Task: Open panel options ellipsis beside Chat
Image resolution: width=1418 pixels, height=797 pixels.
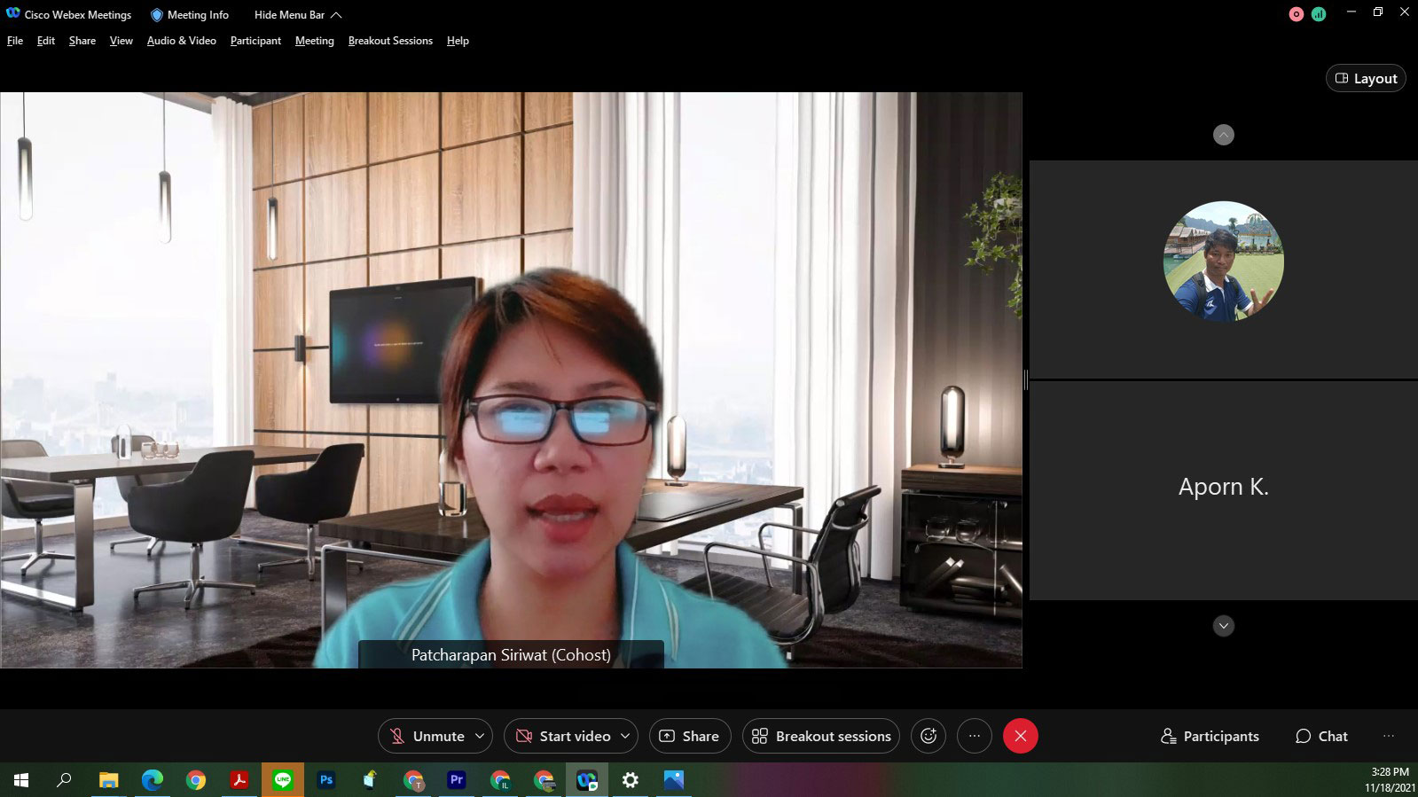Action: (1388, 736)
